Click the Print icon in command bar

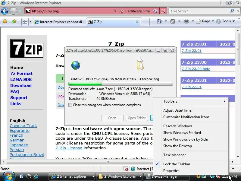pyautogui.click(x=186, y=21)
